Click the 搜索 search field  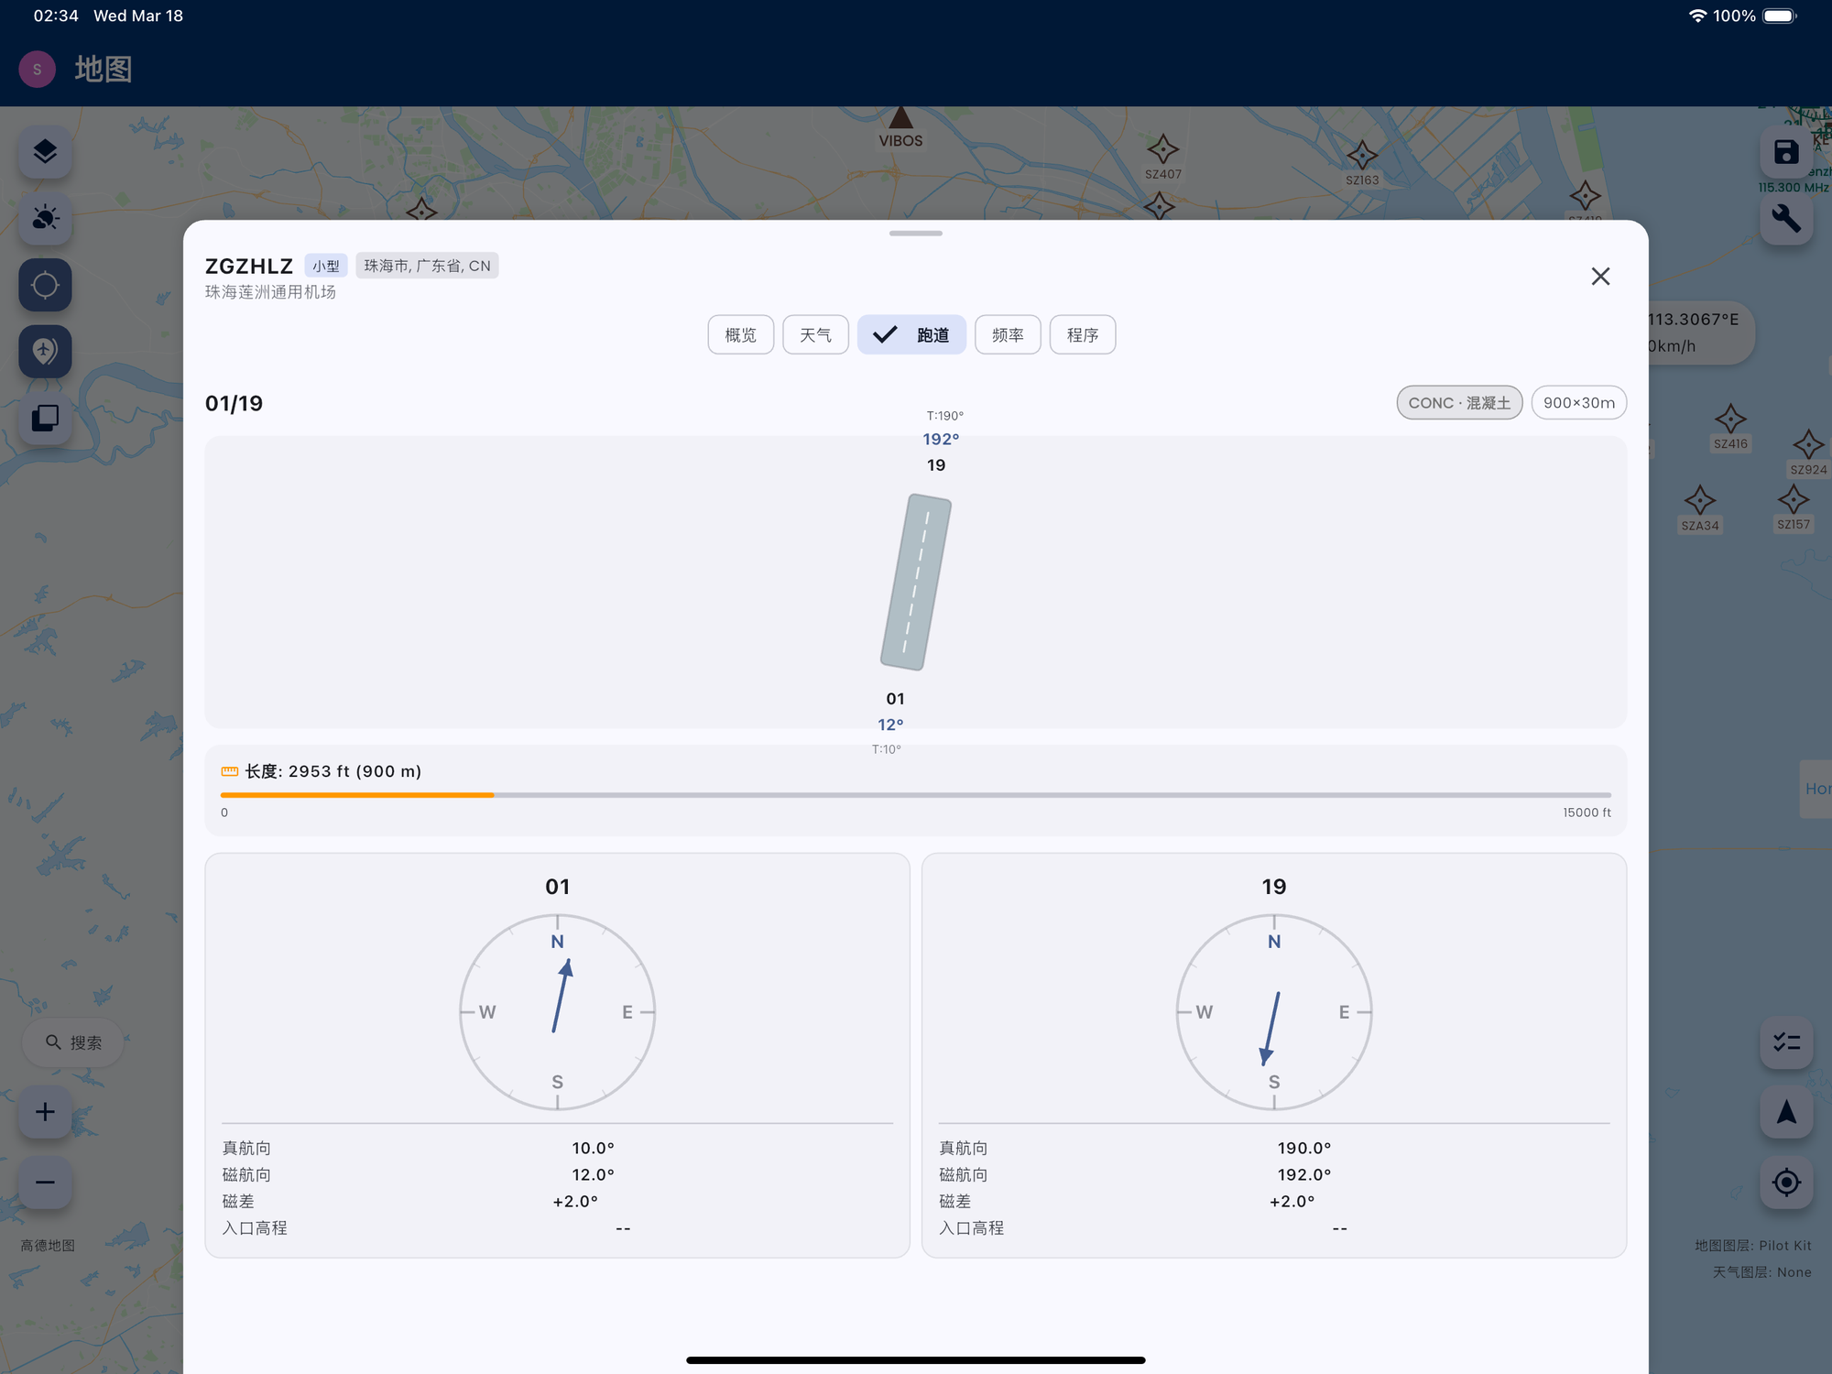pyautogui.click(x=73, y=1042)
